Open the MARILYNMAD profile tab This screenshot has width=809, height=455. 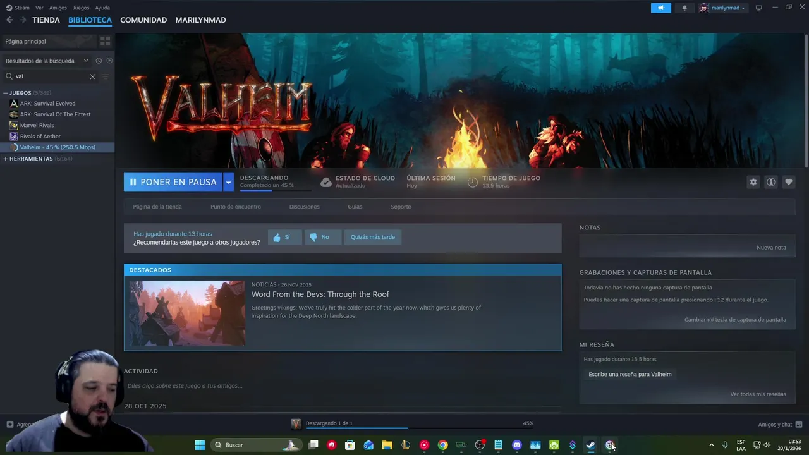200,20
